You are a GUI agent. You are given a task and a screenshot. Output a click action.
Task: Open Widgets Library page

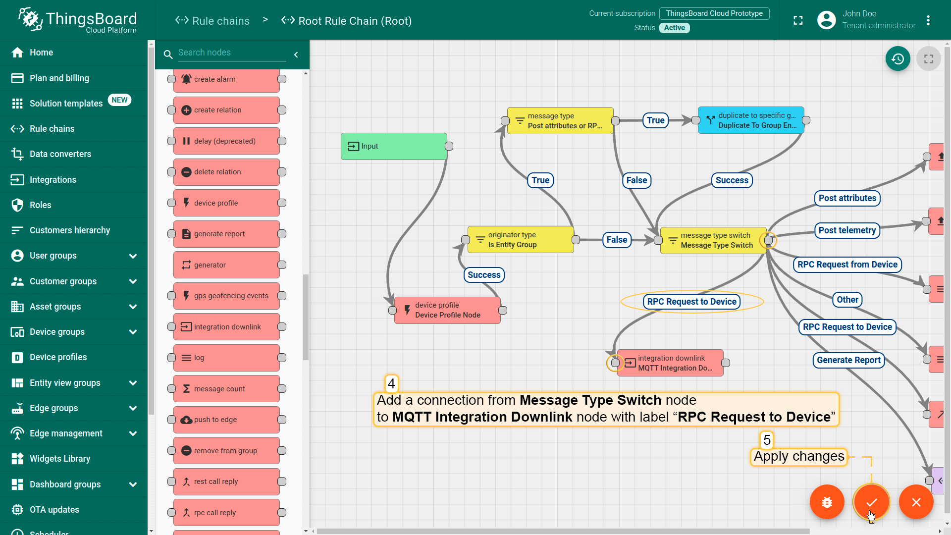[74, 459]
